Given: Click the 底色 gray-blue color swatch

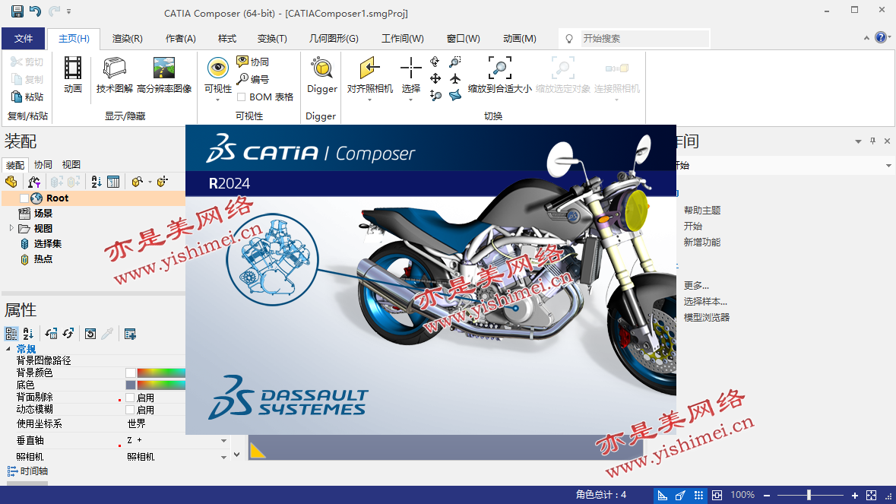Looking at the screenshot, I should coord(130,385).
